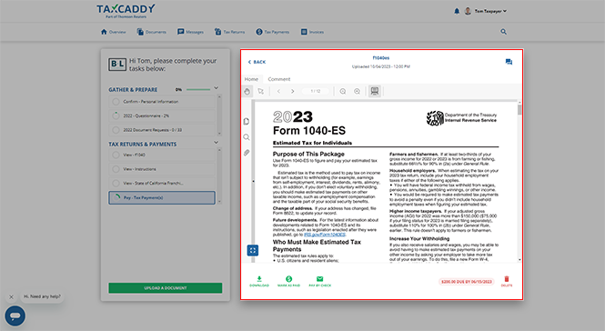
Task: Open the chat help bubble button
Action: 15,316
